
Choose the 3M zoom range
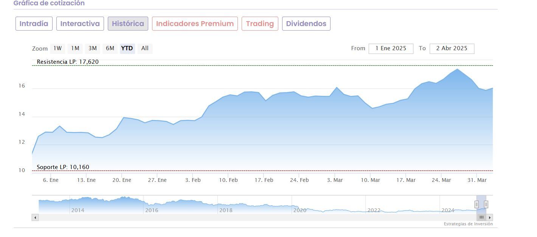pyautogui.click(x=93, y=48)
